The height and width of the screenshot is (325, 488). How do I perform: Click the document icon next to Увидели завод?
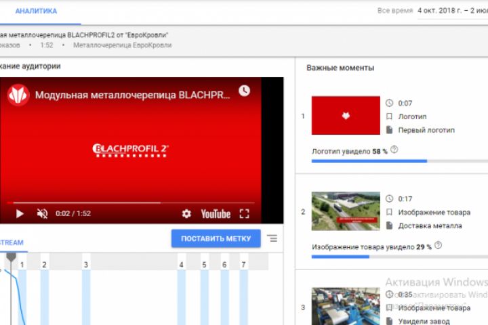click(x=389, y=321)
